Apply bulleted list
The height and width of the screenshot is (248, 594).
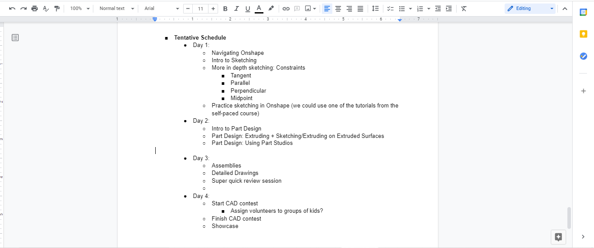click(402, 8)
